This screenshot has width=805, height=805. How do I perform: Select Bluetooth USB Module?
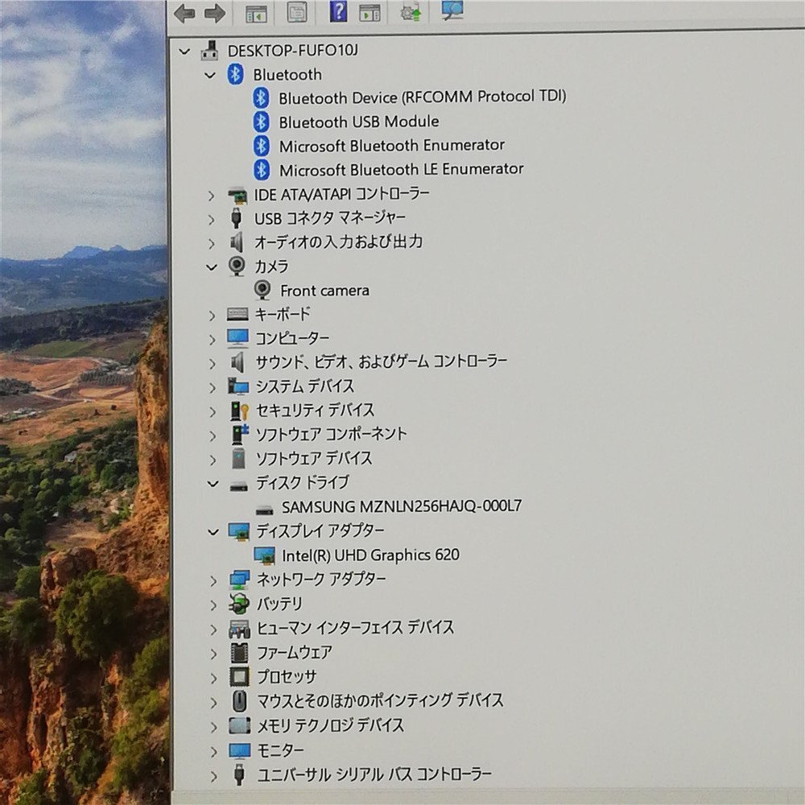[359, 122]
